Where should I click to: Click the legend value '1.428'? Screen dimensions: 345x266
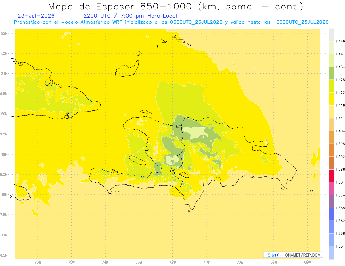(340, 80)
